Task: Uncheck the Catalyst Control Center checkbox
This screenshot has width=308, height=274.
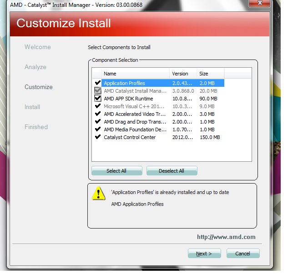Action: [x=98, y=137]
